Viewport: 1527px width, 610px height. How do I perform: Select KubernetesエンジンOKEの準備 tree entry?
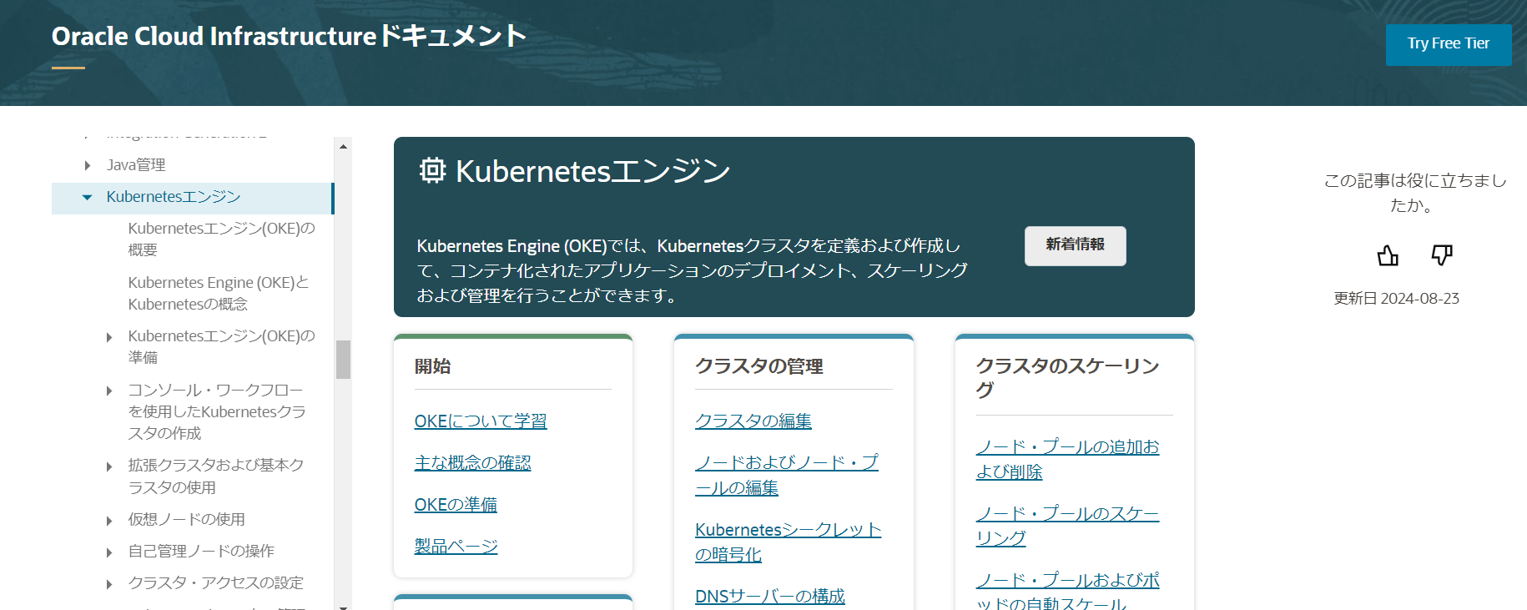222,346
